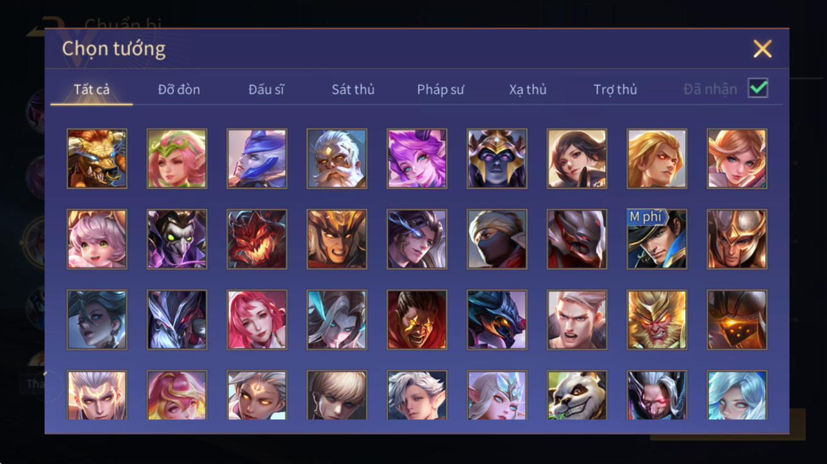Pick the light-blue-haired girl hero thumbnail

pos(737,395)
